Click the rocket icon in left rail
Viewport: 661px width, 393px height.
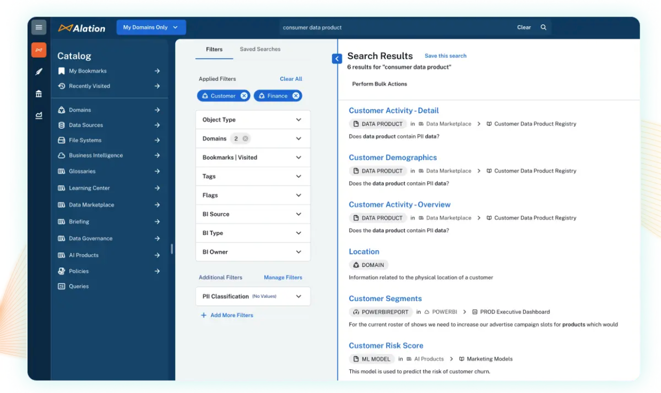tap(39, 72)
